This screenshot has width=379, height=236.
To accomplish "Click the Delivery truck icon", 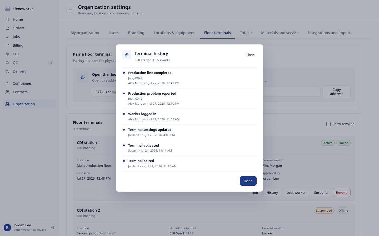I will pos(7,71).
